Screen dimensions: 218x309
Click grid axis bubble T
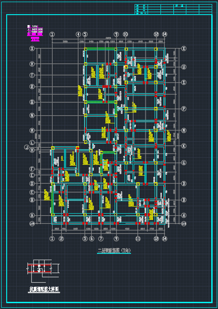tap(32, 75)
